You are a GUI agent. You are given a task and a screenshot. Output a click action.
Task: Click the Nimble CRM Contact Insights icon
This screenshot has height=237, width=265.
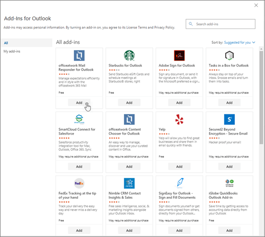(129, 183)
